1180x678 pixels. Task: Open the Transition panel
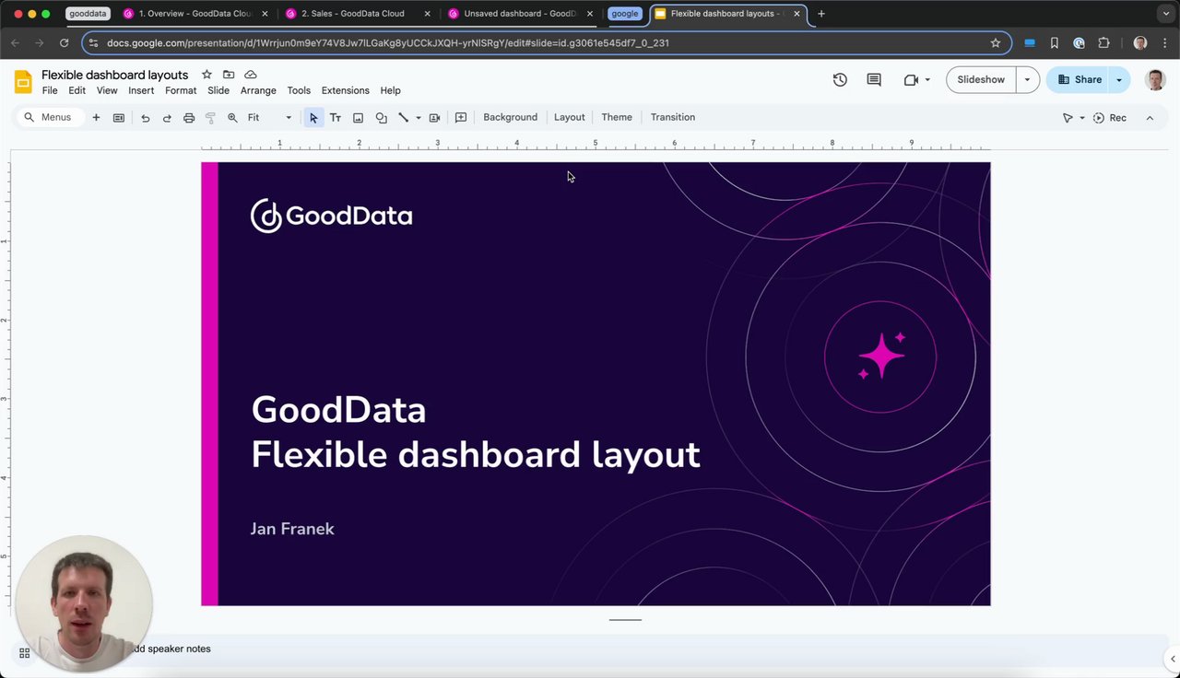coord(673,118)
